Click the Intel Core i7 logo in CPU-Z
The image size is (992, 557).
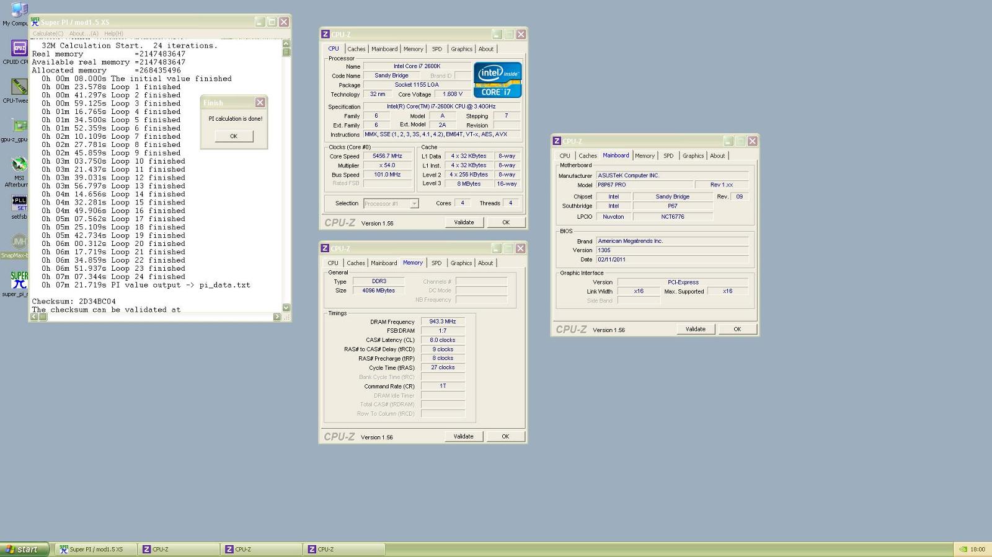498,80
